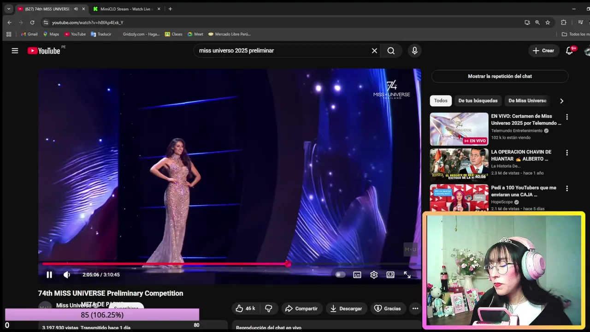Click the video title text
The height and width of the screenshot is (332, 590).
[111, 293]
